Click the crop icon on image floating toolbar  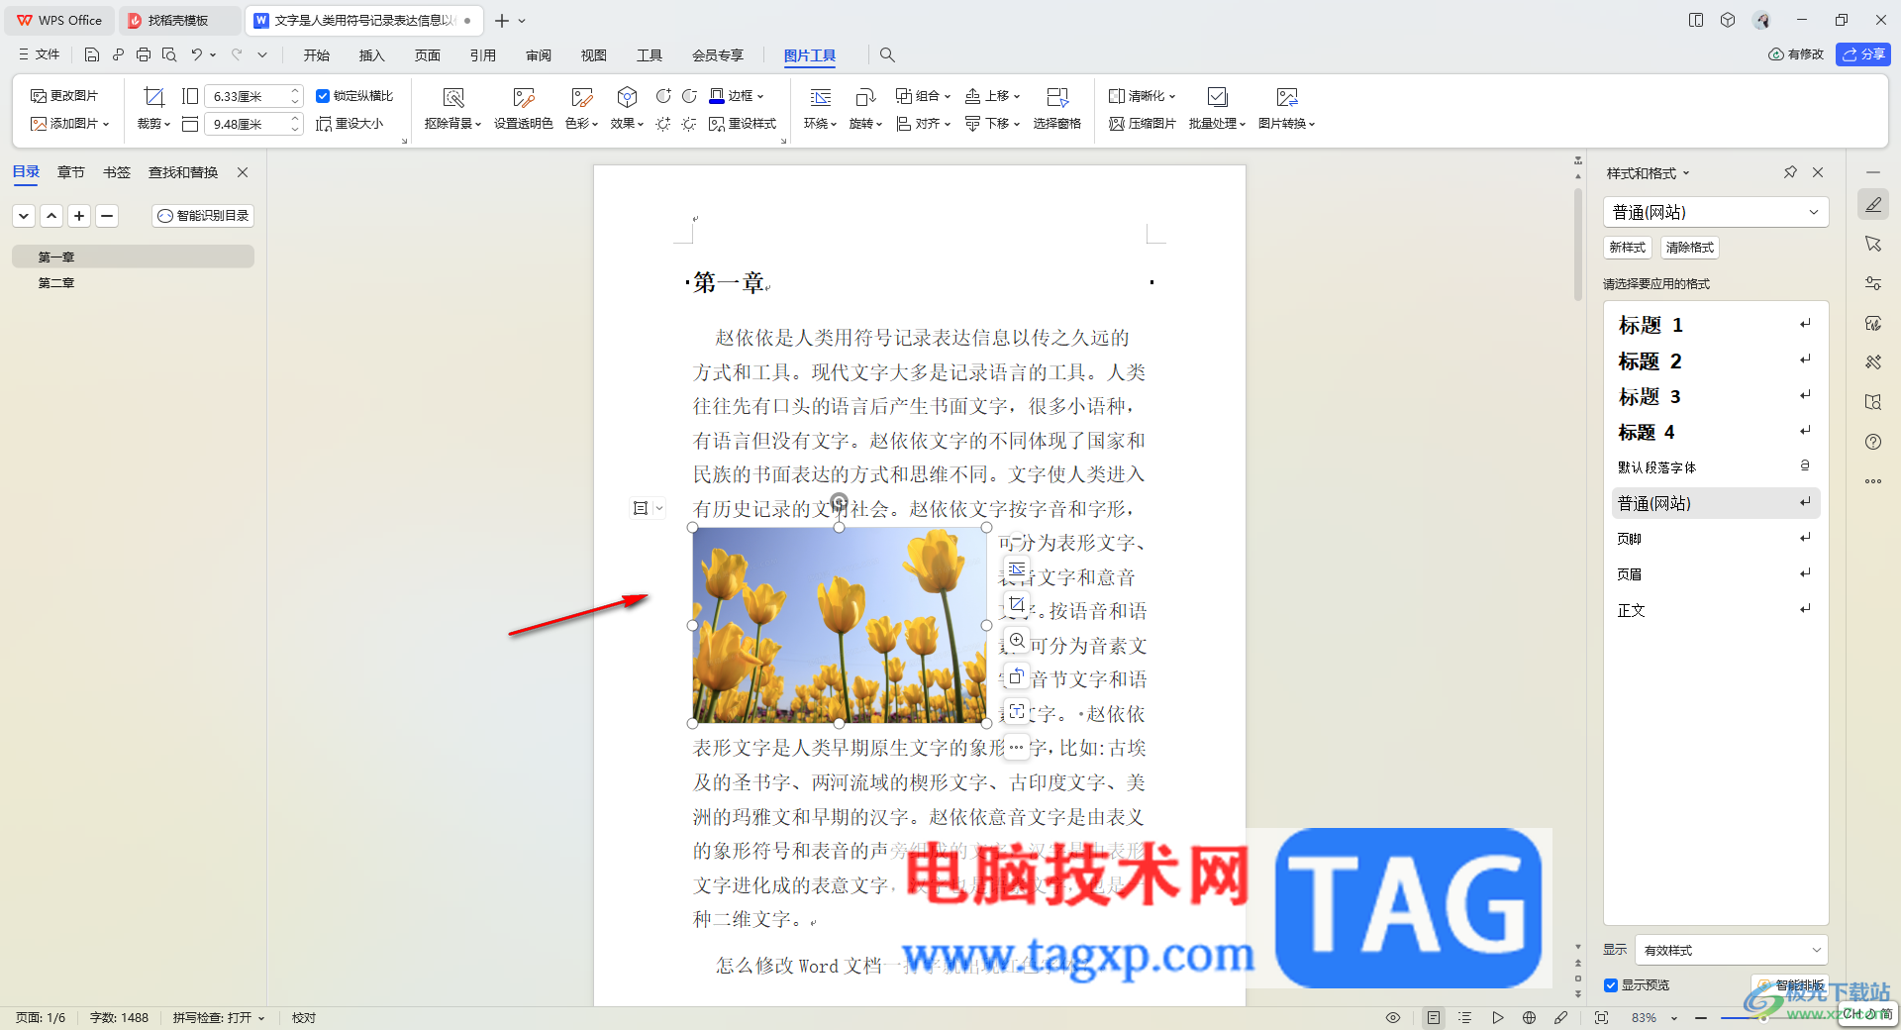pyautogui.click(x=1017, y=604)
